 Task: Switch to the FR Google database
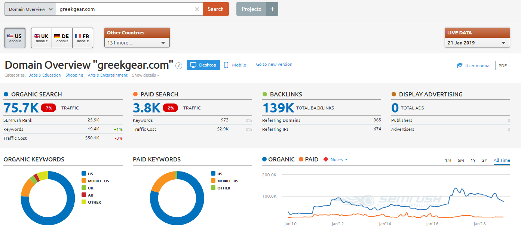pyautogui.click(x=83, y=38)
